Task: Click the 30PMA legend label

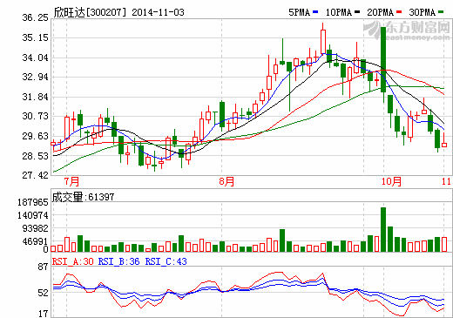Action: pyautogui.click(x=423, y=12)
